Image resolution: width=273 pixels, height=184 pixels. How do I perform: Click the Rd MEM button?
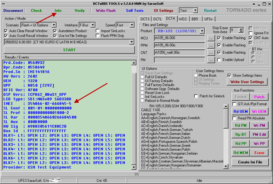click(x=241, y=153)
